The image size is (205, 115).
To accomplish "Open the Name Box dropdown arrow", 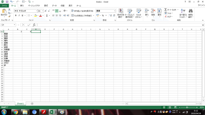I will [x=14, y=25].
